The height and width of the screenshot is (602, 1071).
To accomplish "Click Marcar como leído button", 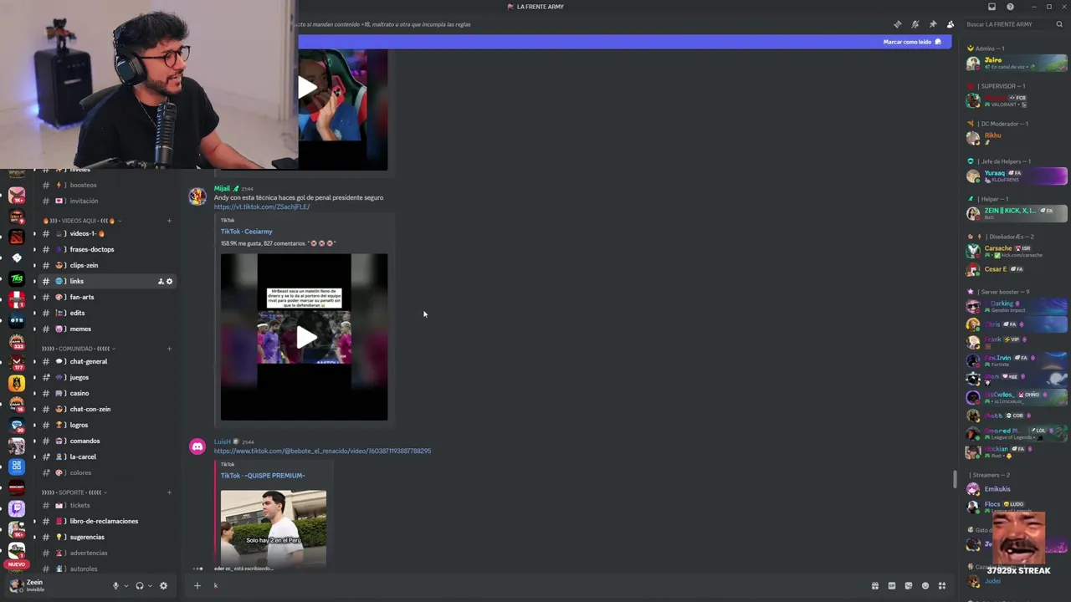I will pos(912,42).
